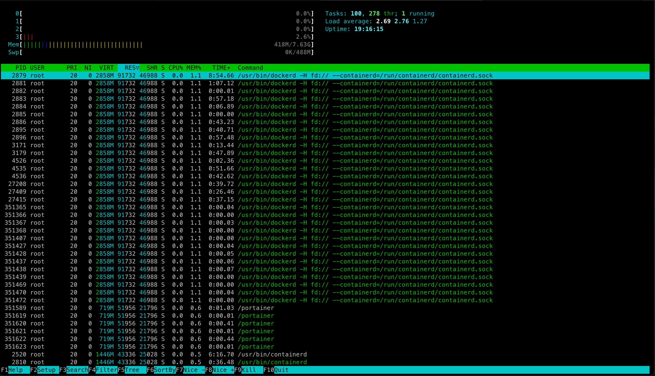Sort by the USER column header
655x376 pixels.
37,68
